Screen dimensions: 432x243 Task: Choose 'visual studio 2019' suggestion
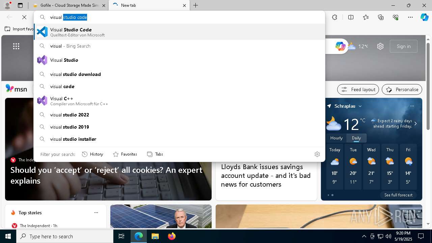tap(180, 127)
